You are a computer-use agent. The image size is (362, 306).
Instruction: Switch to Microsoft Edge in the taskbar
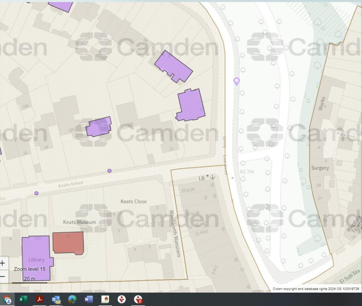pyautogui.click(x=72, y=300)
